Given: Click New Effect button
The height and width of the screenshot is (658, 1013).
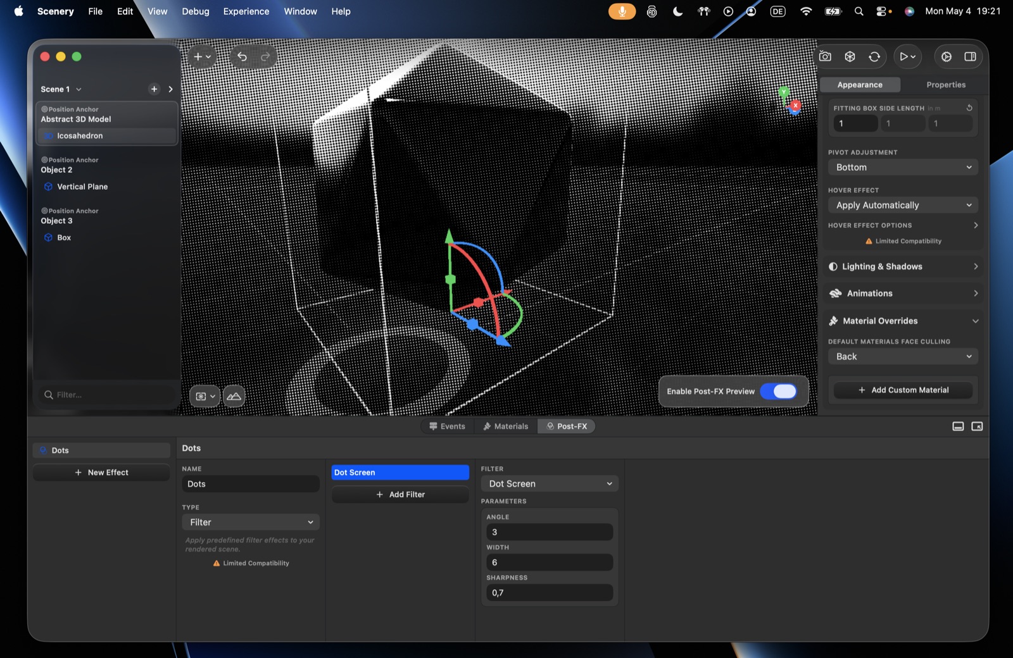Looking at the screenshot, I should [101, 473].
